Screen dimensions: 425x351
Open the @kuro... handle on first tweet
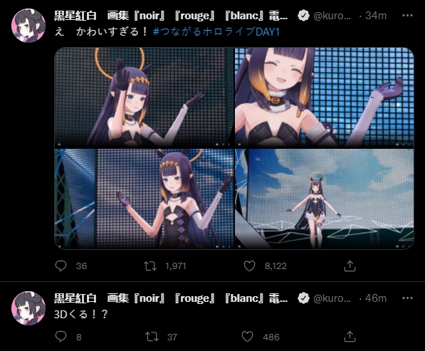[332, 16]
